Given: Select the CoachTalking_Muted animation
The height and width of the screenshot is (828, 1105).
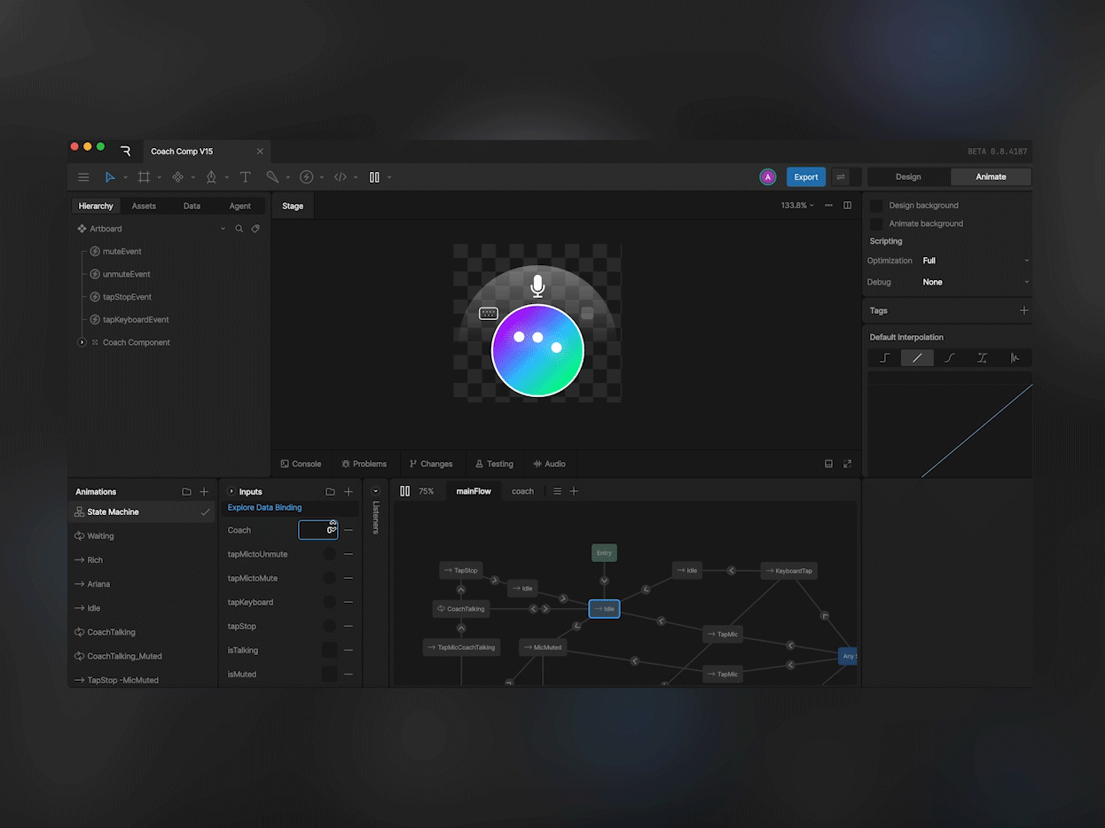Looking at the screenshot, I should (124, 656).
